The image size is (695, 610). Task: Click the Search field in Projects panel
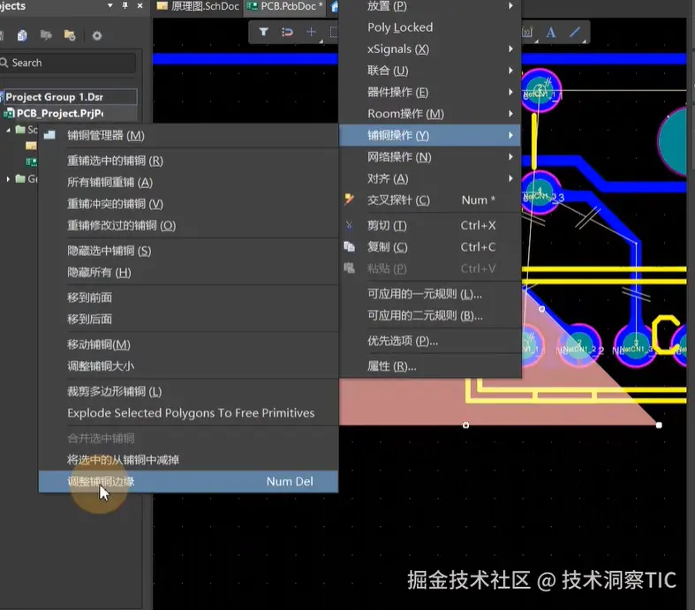pos(68,63)
